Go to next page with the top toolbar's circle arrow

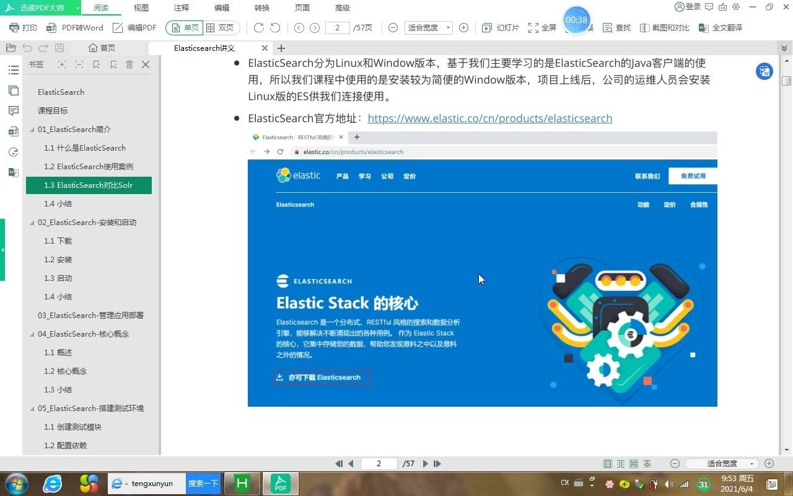(315, 28)
